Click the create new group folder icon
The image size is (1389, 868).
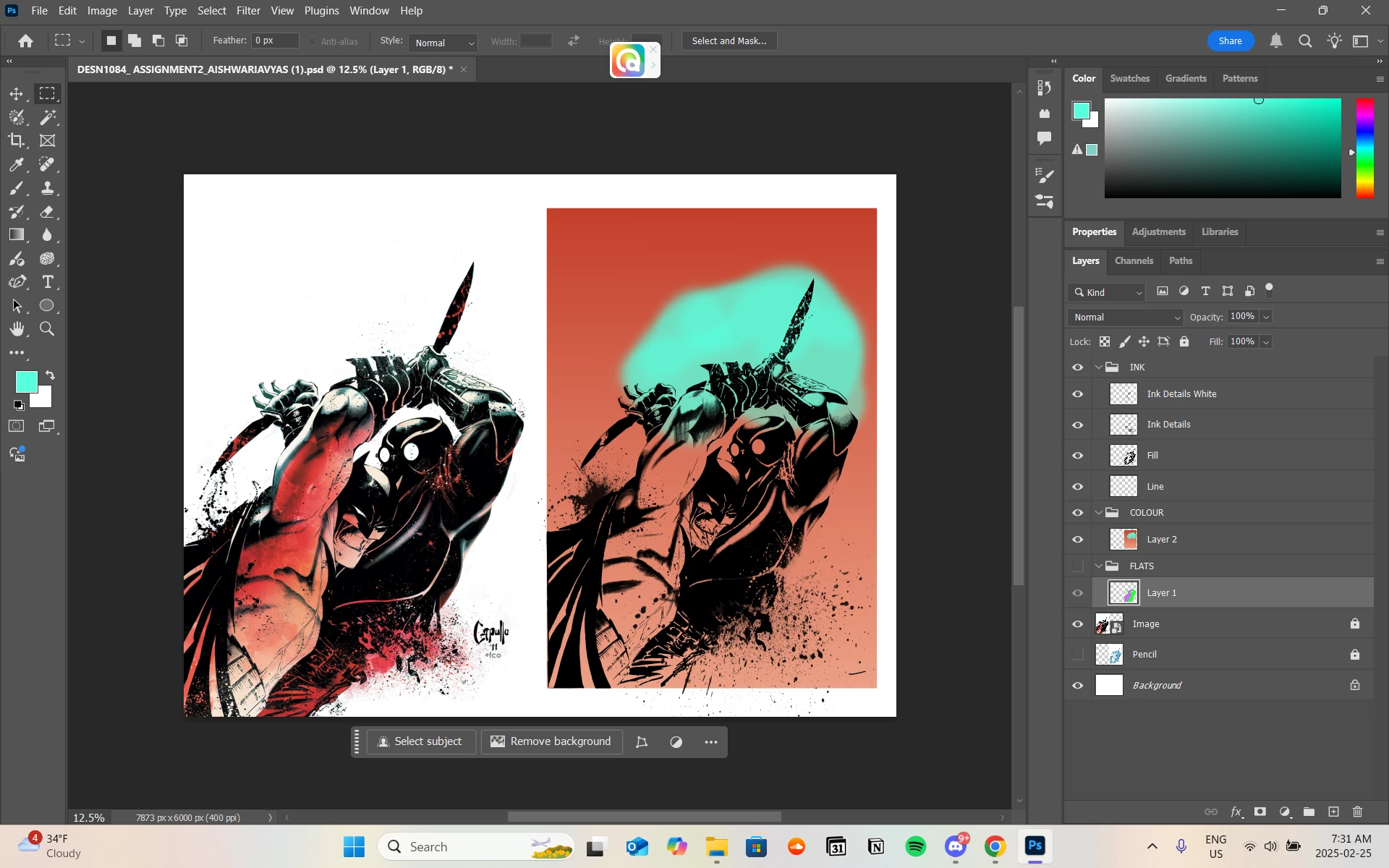coord(1309,812)
